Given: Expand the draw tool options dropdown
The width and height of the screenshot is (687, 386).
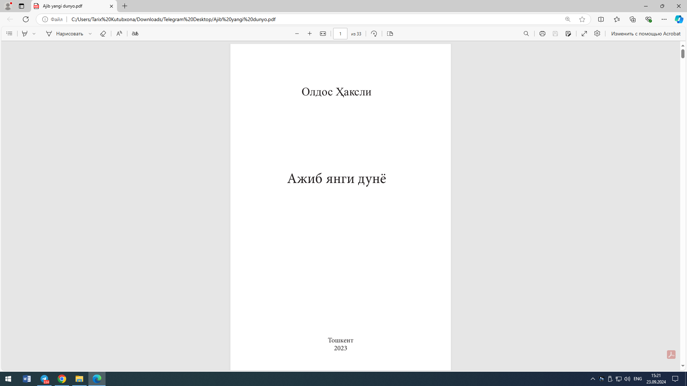Looking at the screenshot, I should pos(90,34).
